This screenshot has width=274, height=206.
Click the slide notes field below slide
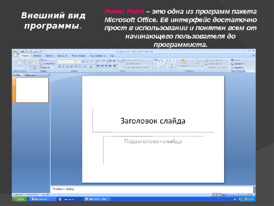(152, 189)
